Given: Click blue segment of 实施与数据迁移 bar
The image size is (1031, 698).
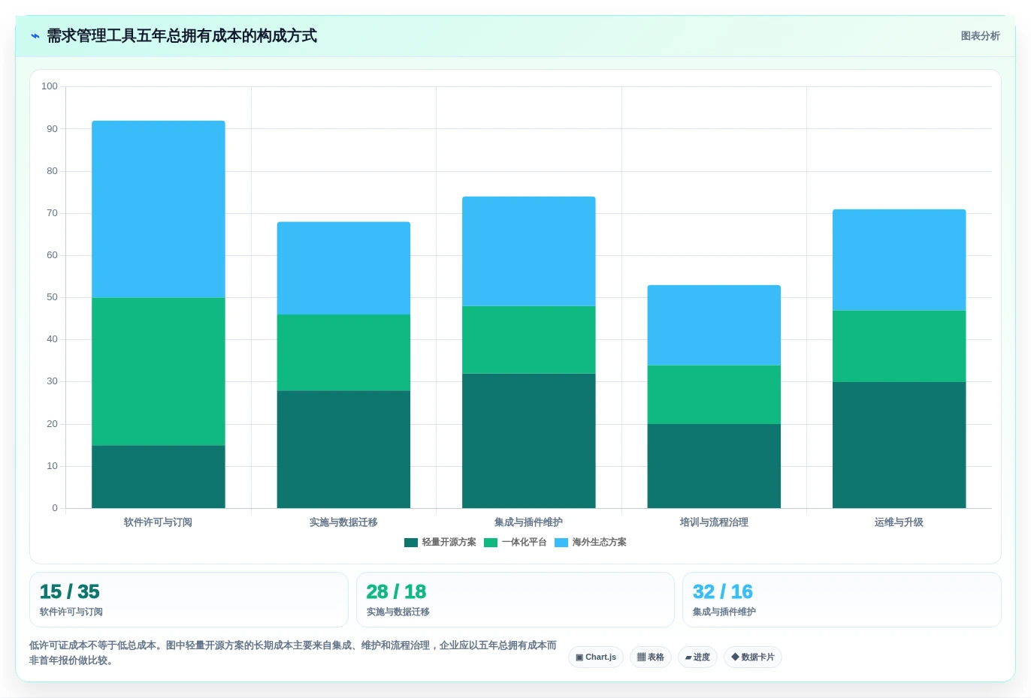Looking at the screenshot, I should click(x=343, y=268).
